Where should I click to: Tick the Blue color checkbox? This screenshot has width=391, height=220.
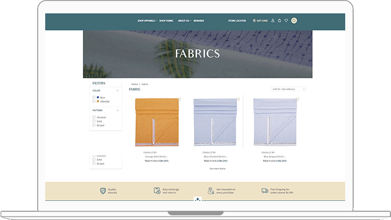94,97
